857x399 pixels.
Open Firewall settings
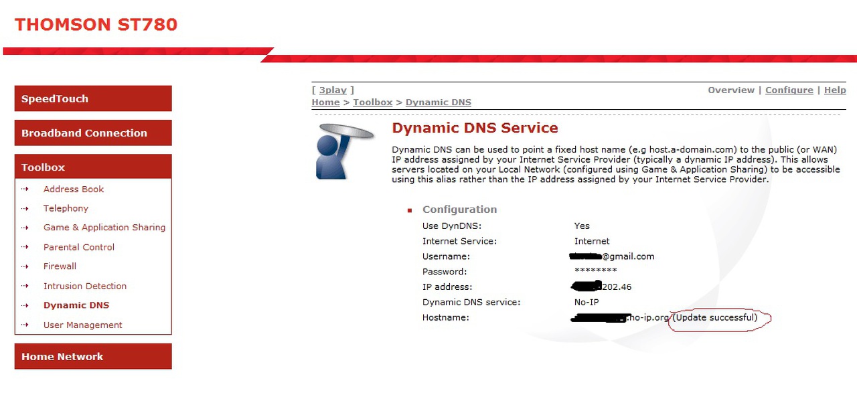tap(60, 266)
